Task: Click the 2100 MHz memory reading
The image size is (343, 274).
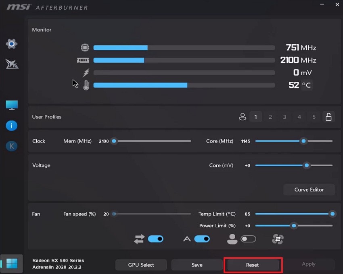Action: (x=298, y=60)
